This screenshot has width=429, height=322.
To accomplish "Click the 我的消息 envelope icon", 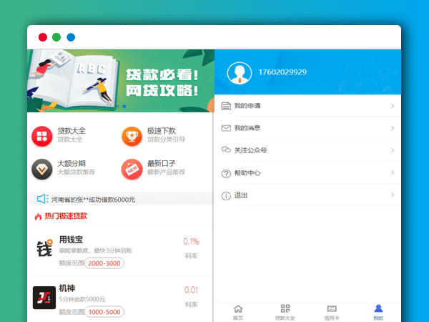I will (x=226, y=128).
